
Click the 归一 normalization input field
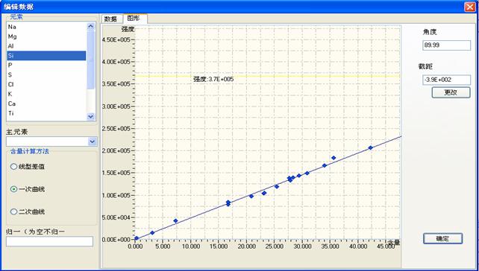pos(49,241)
